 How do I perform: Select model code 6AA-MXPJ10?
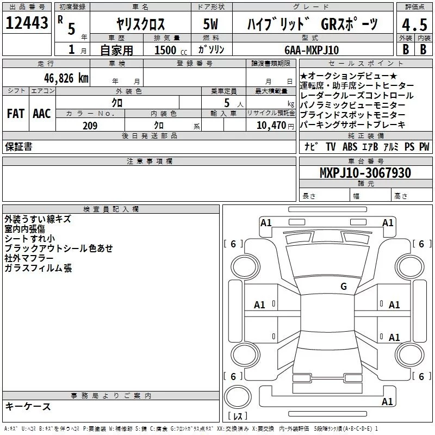(x=312, y=50)
